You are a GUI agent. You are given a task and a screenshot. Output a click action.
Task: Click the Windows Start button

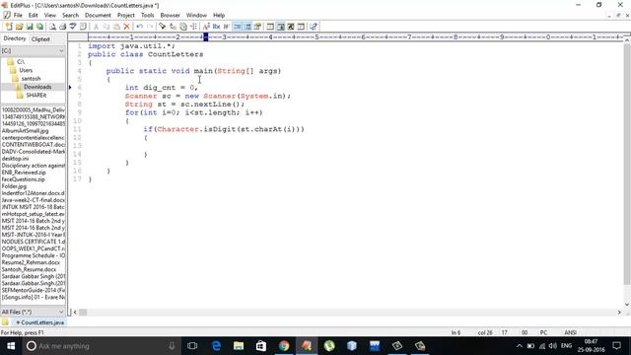[x=11, y=346]
